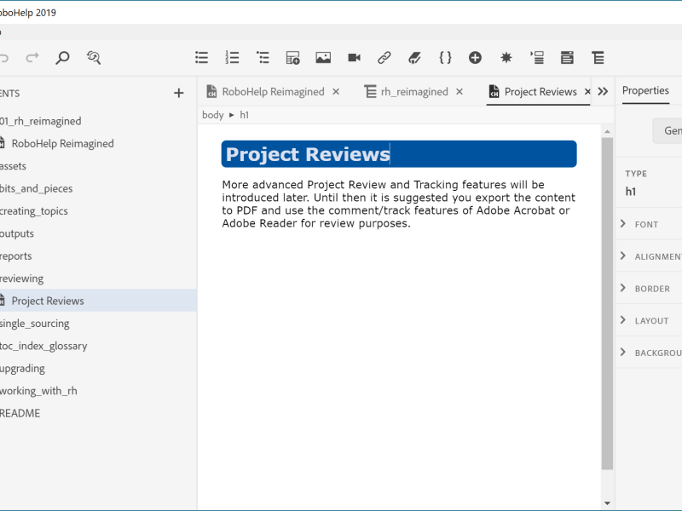Open the Properties panel tab

click(x=645, y=90)
